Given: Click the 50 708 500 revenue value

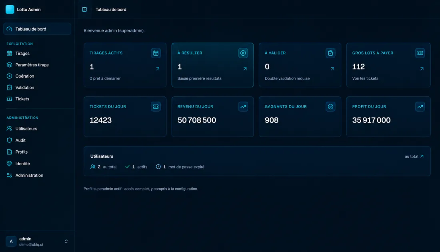Looking at the screenshot, I should pos(197,120).
